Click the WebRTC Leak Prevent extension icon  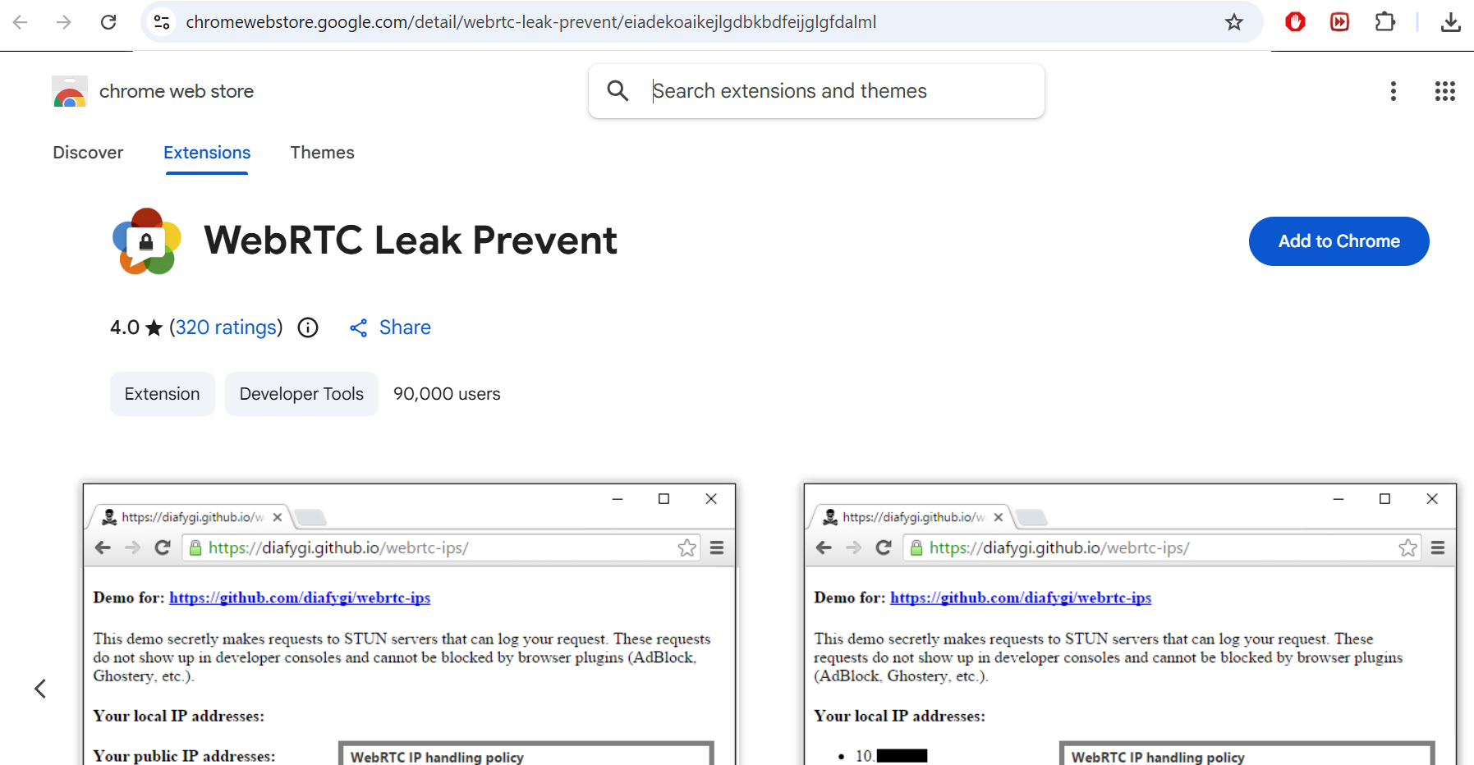pos(147,241)
